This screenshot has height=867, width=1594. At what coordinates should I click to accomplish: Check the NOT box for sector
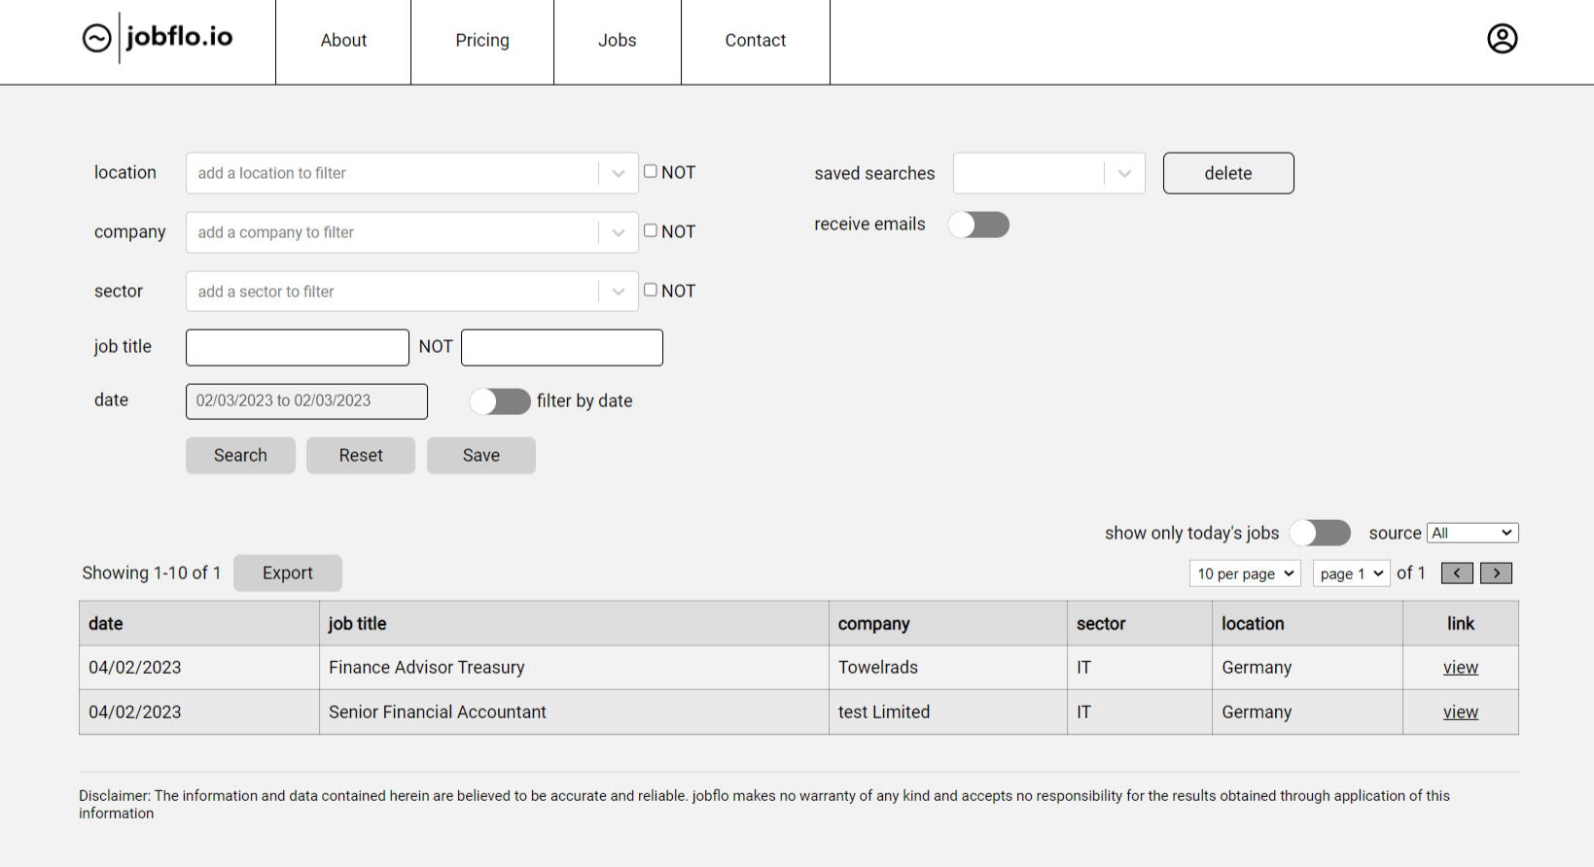point(651,290)
